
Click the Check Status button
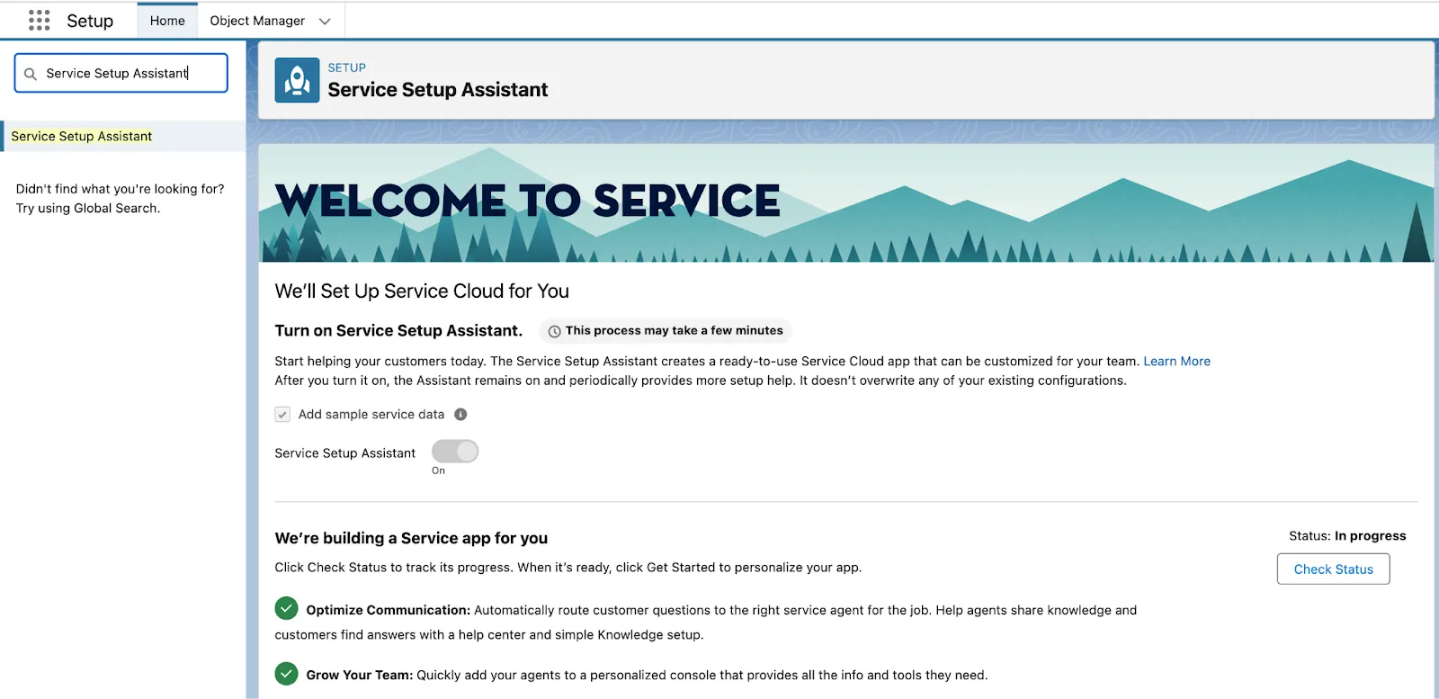1333,569
